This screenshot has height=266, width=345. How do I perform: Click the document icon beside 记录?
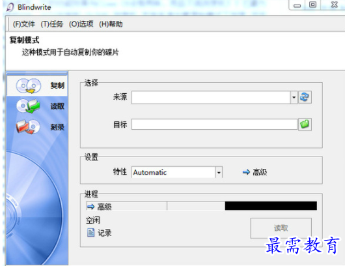90,233
